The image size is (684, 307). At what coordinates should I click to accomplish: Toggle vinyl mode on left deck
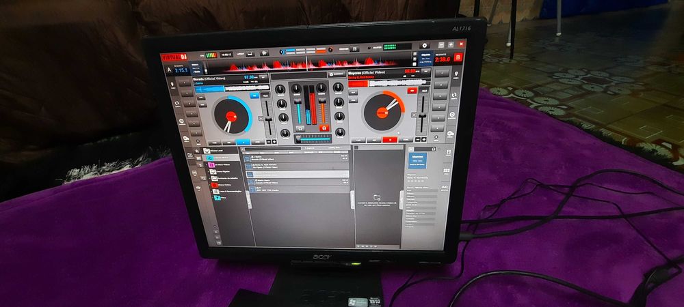(202, 105)
